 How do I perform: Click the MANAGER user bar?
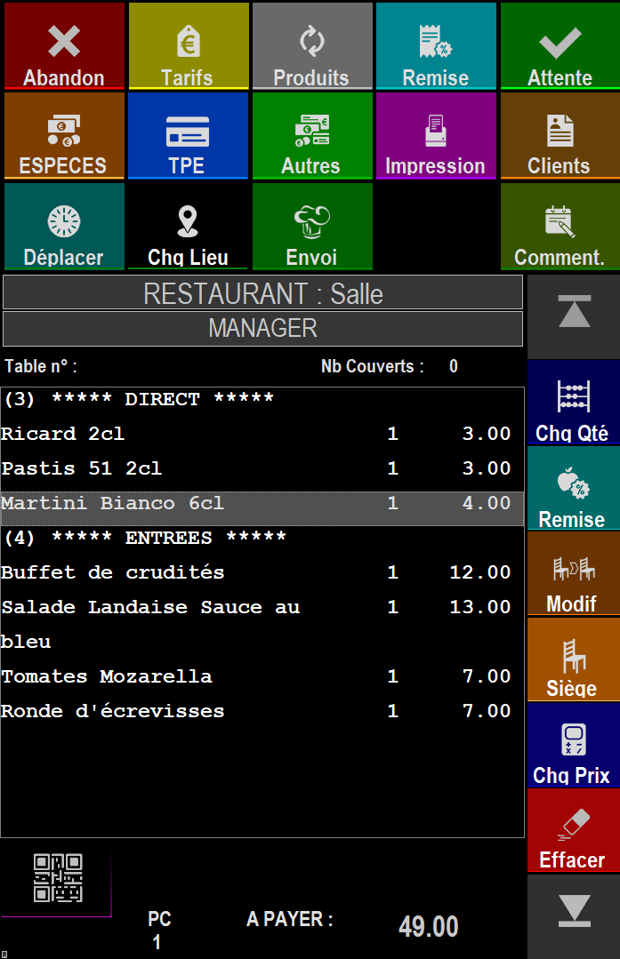(x=263, y=329)
